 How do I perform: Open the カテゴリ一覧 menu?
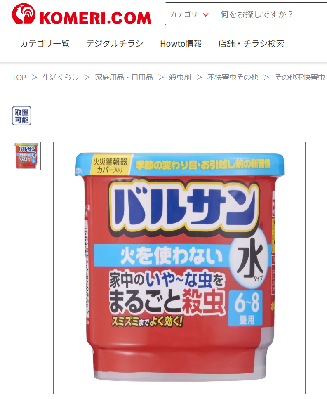tap(45, 43)
